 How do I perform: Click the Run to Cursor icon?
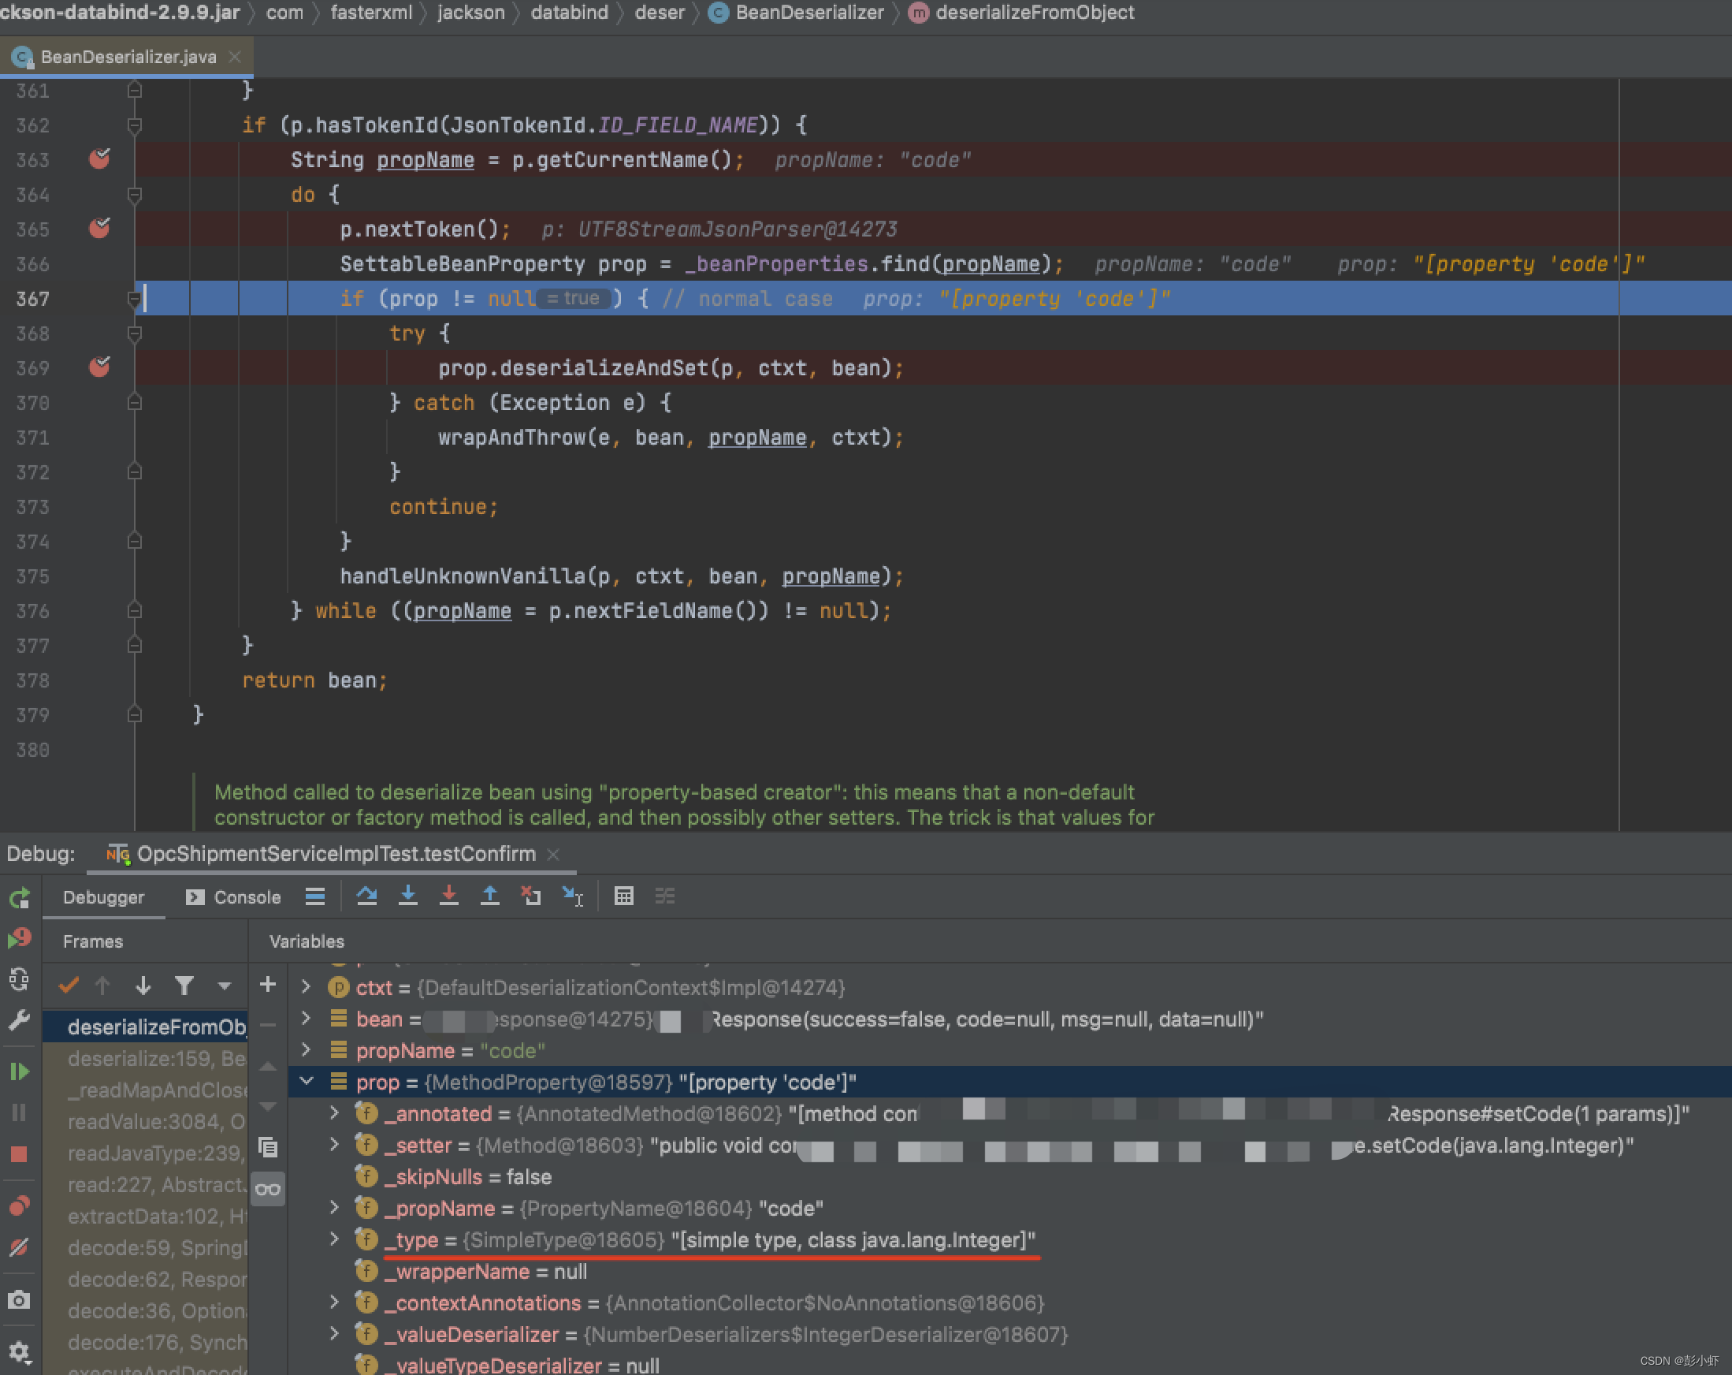coord(573,896)
